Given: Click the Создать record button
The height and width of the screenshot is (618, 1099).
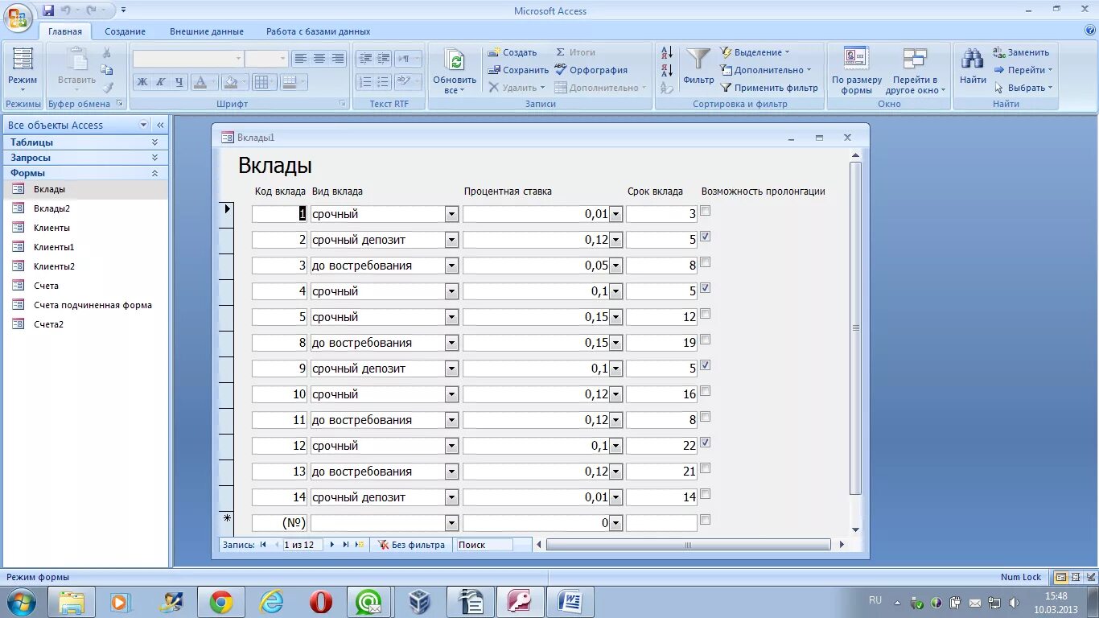Looking at the screenshot, I should click(x=512, y=52).
